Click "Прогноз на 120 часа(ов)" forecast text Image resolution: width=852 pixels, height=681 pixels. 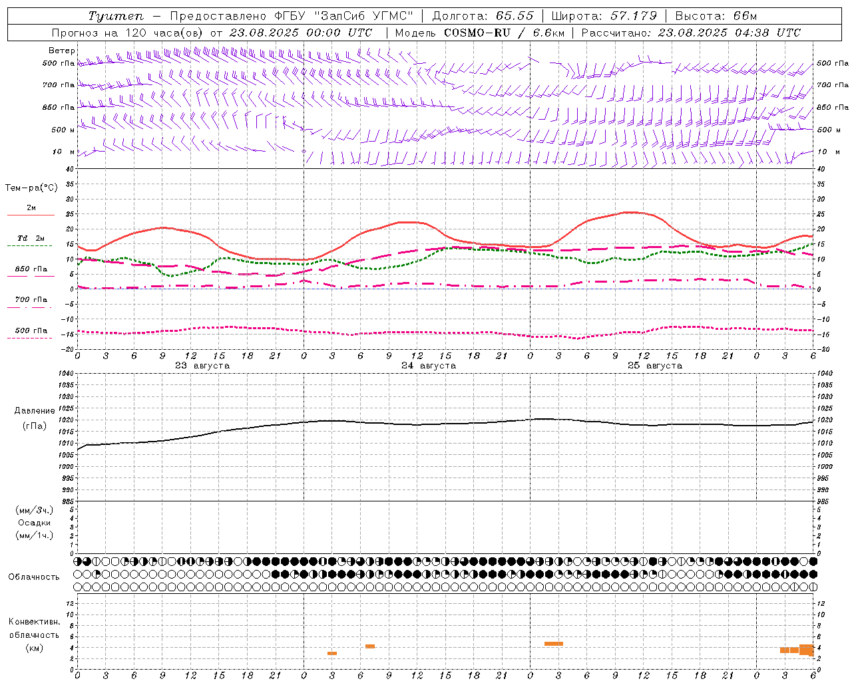coord(128,33)
